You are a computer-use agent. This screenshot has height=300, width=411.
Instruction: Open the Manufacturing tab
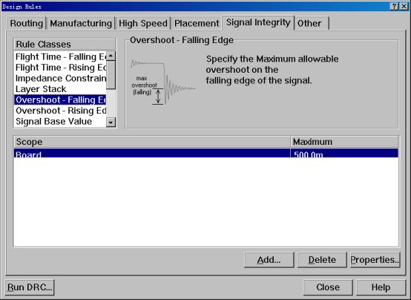[x=81, y=23]
